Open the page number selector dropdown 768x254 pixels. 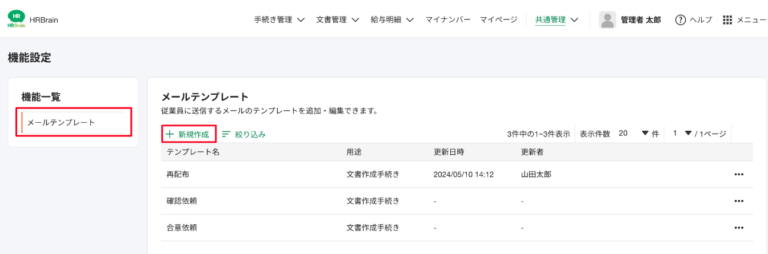tap(683, 134)
